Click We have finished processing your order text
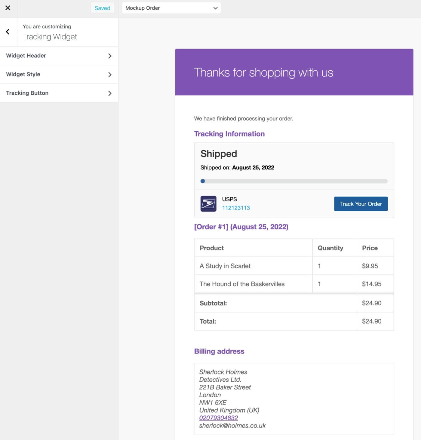Screen dimensions: 421x440 244,118
